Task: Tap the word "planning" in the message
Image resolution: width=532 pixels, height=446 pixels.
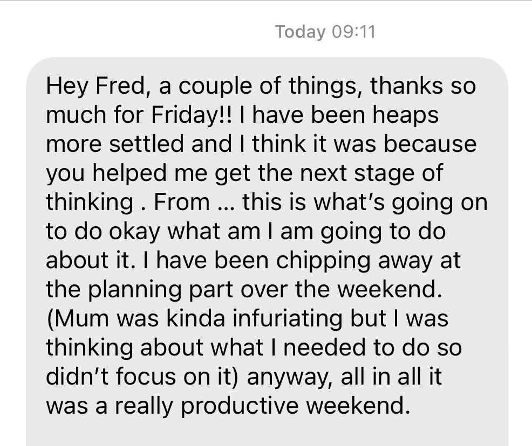Action: (135, 289)
